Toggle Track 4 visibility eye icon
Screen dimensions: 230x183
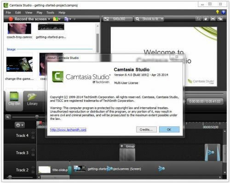coord(33,133)
